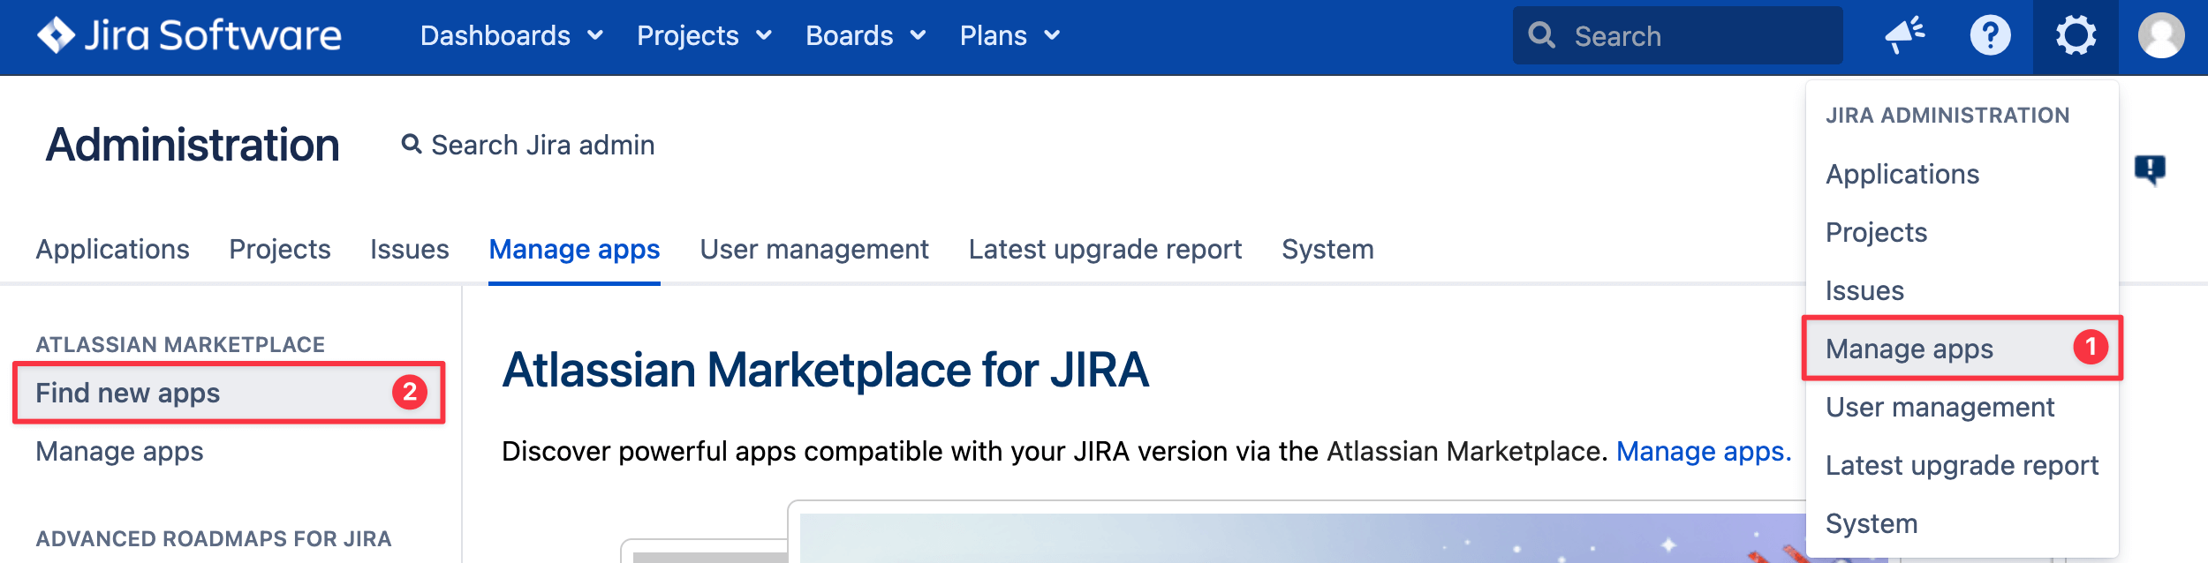Viewport: 2208px width, 563px height.
Task: Expand the Projects dropdown in navbar
Action: pos(704,36)
